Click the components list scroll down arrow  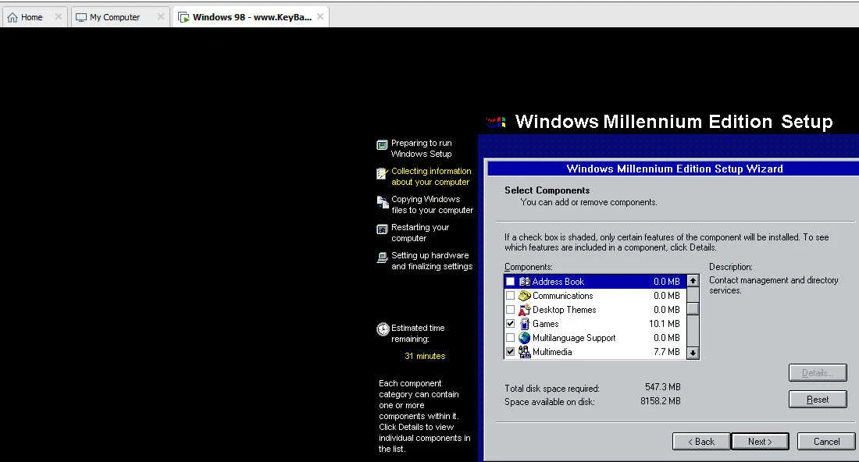point(693,353)
